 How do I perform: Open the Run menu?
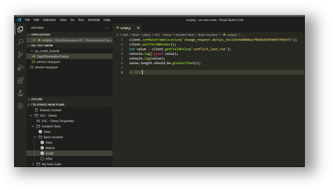[81, 20]
